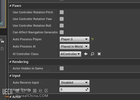
Task: Click the Input Priority value field
Action: click(74, 89)
